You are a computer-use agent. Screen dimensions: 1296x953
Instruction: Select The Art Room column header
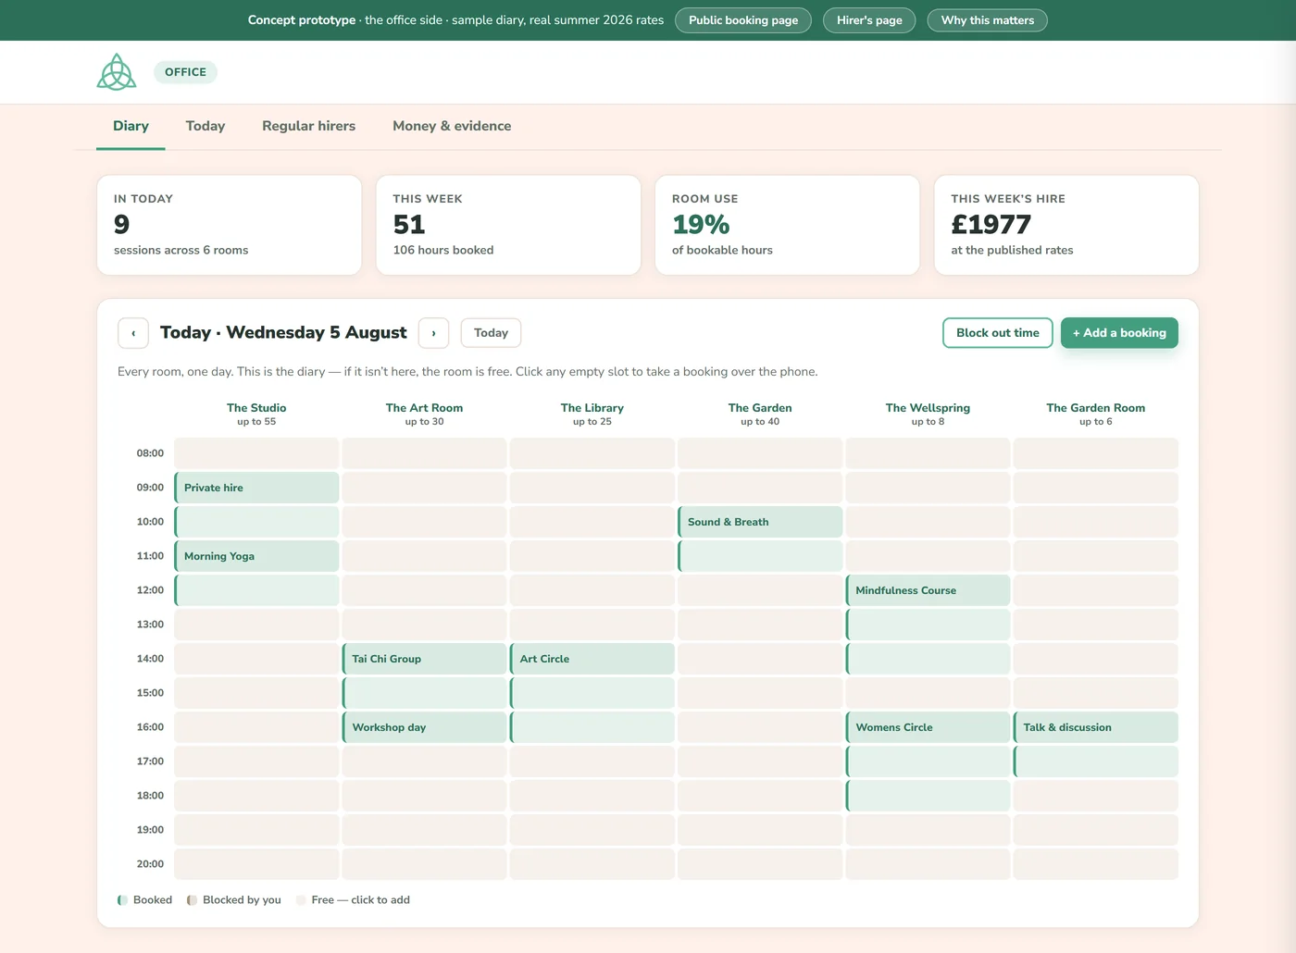click(424, 414)
